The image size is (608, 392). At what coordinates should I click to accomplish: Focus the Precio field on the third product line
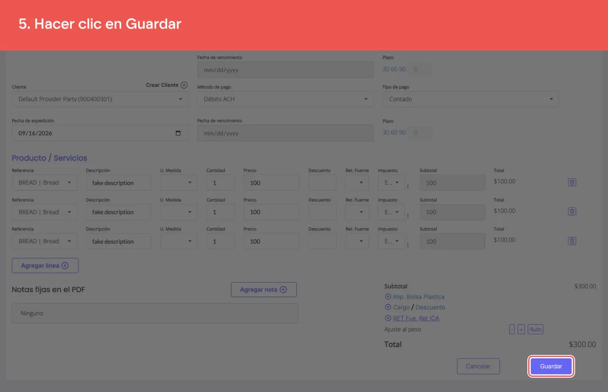tap(272, 241)
